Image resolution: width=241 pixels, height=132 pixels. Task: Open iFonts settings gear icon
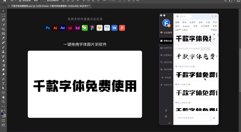[x=166, y=116]
